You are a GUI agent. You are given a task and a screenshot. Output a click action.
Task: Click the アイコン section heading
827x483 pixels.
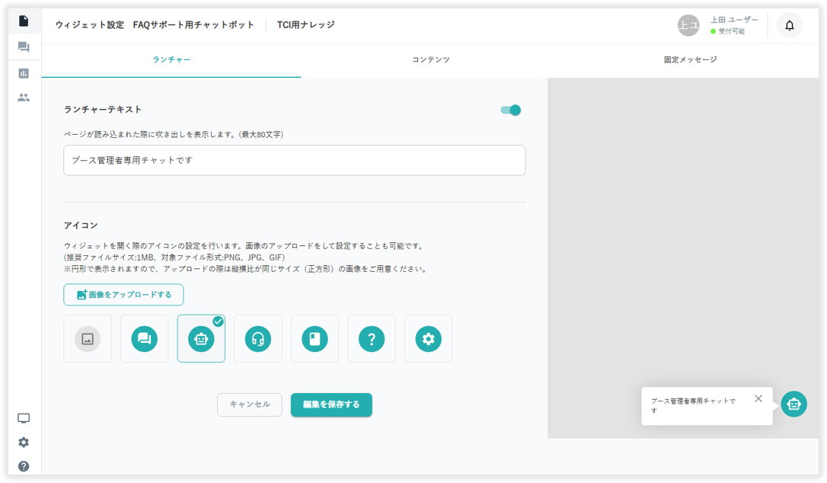pos(81,226)
